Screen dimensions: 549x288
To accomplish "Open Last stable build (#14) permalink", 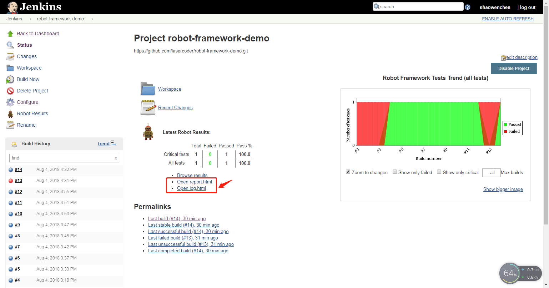I will pyautogui.click(x=184, y=225).
